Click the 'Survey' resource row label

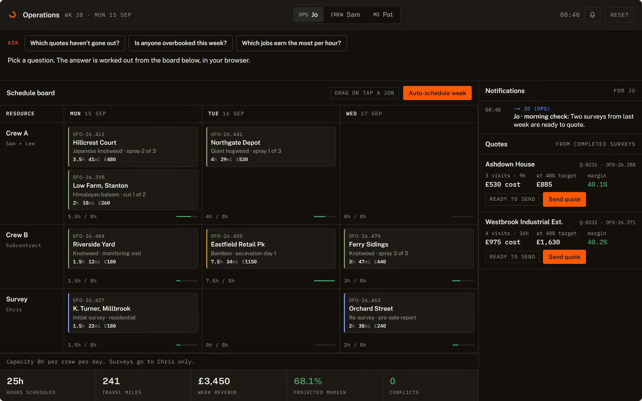point(17,299)
